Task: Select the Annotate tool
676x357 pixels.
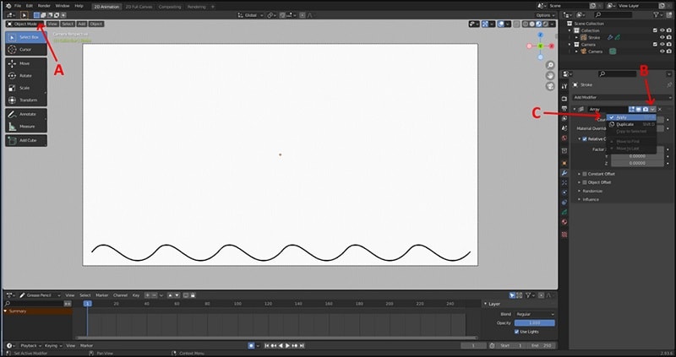Action: [x=26, y=114]
